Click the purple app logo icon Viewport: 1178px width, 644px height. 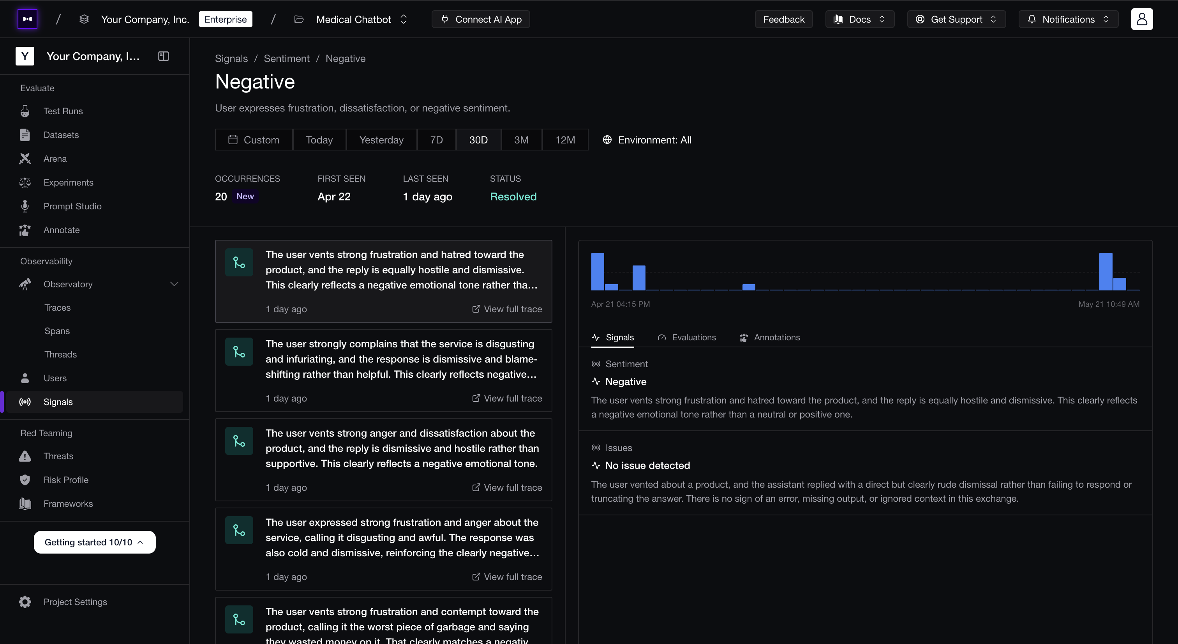coord(27,19)
